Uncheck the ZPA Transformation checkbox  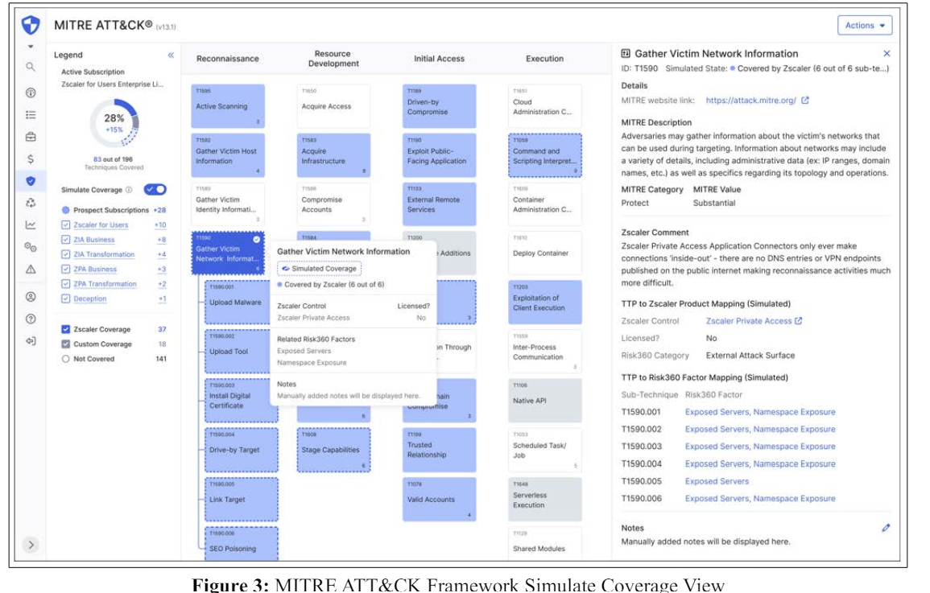66,284
